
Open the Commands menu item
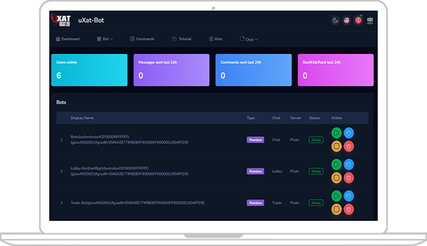pos(142,39)
